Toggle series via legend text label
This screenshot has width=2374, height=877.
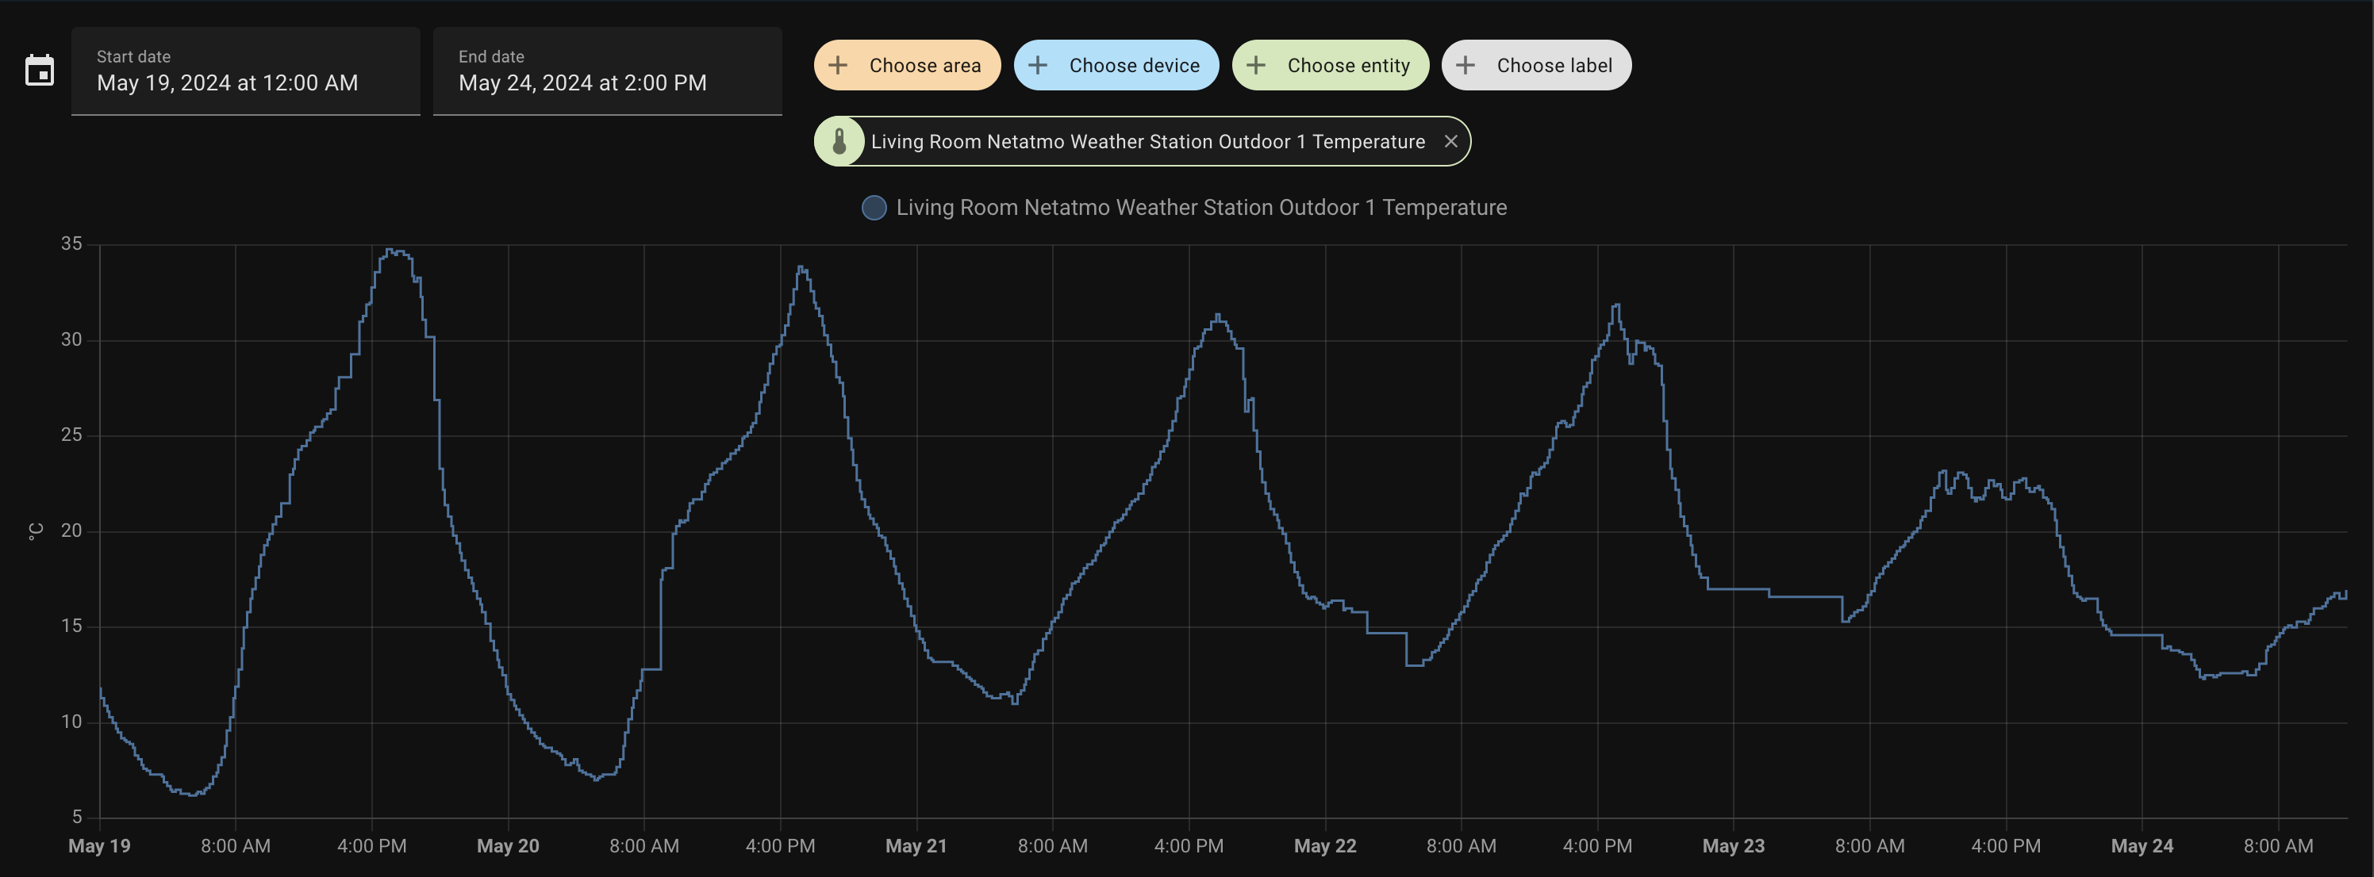(x=1200, y=207)
